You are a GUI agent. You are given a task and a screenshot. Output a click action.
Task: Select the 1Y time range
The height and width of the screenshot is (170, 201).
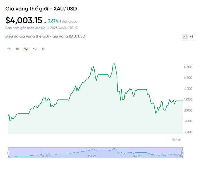point(43,49)
